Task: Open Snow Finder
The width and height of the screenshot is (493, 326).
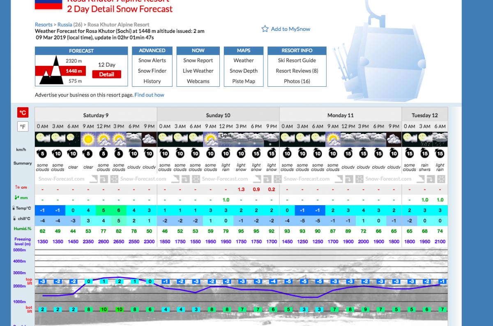Action: point(152,71)
